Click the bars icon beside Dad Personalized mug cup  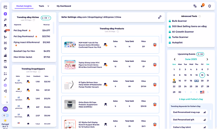(205, 112)
